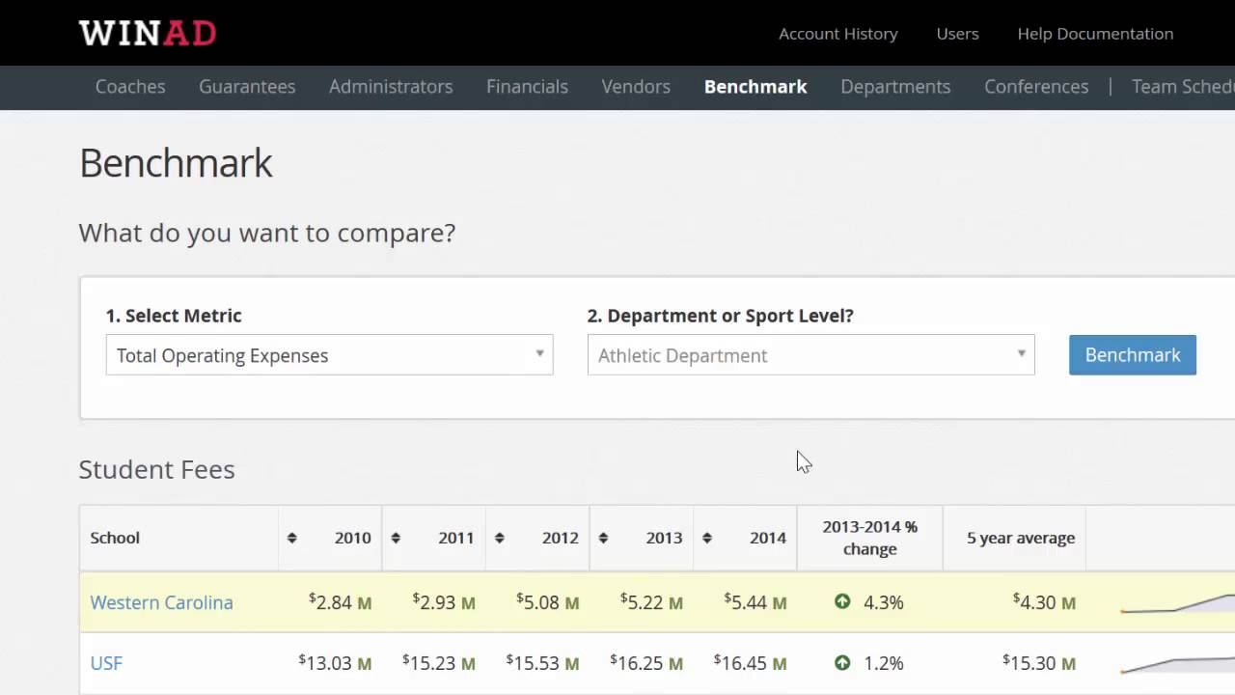Select Western Carolina 2010 value $2.84 M
Image resolution: width=1235 pixels, height=695 pixels.
tap(340, 602)
